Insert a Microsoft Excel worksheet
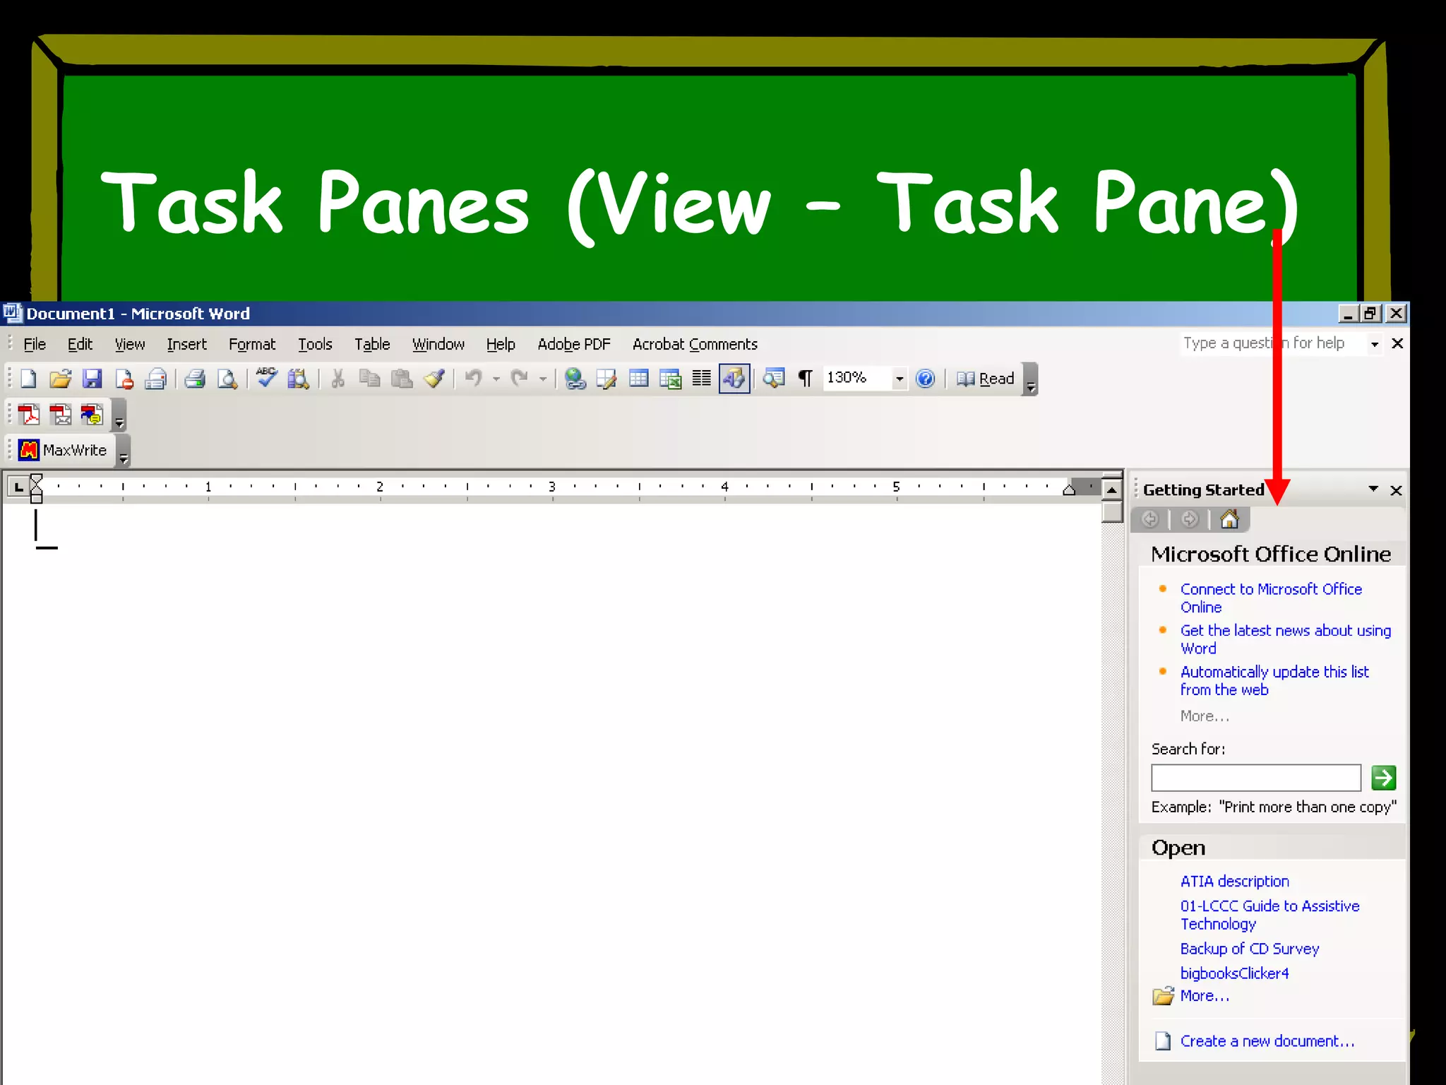Screen dimensions: 1446x1085 [670, 379]
